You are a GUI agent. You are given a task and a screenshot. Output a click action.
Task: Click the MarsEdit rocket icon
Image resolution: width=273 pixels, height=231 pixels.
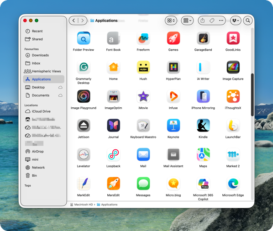[x=113, y=184]
